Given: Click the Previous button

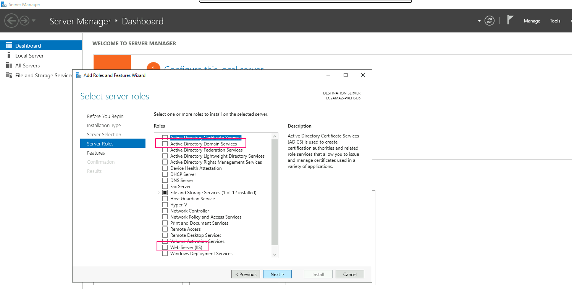Looking at the screenshot, I should tap(246, 274).
